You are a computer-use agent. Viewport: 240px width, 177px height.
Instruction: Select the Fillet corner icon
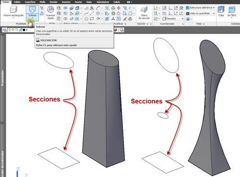pyautogui.click(x=130, y=13)
